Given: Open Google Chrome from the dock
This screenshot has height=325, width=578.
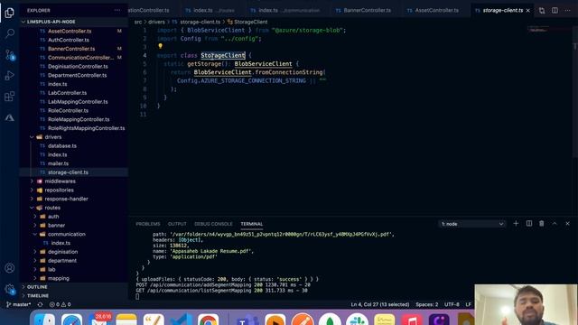Looking at the screenshot, I should click(209, 320).
